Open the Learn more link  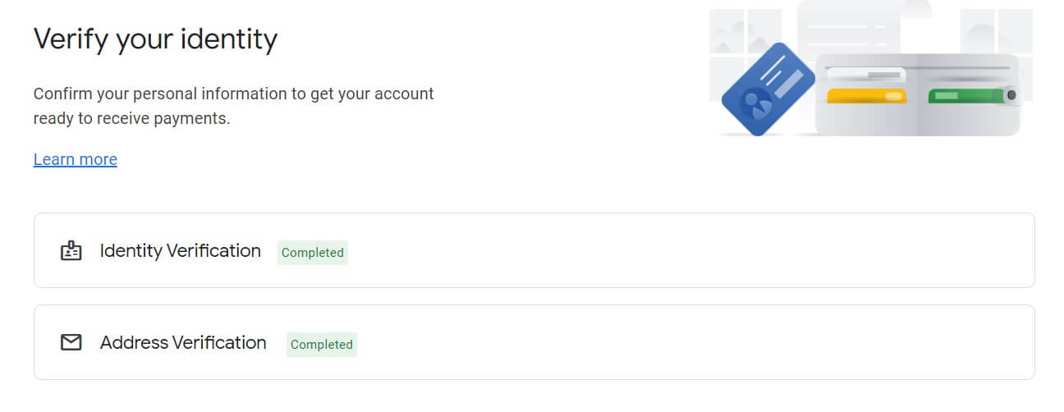(x=76, y=159)
